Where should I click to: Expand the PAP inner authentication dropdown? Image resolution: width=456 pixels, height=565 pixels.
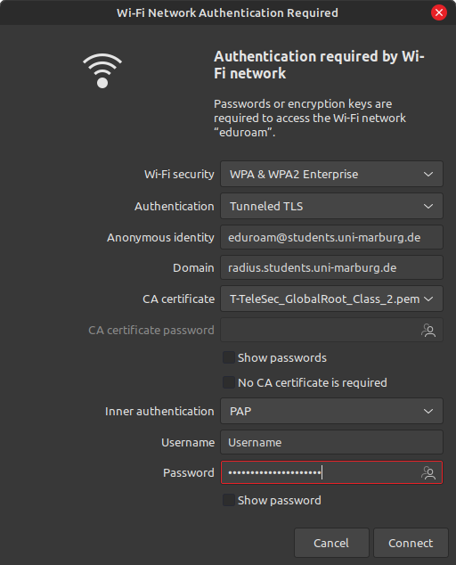(x=331, y=411)
